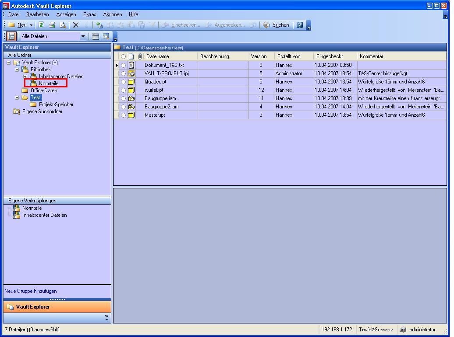
Task: Click the Normteile shortcut icon under Eigene Verknüpfungen
Action: [17, 208]
